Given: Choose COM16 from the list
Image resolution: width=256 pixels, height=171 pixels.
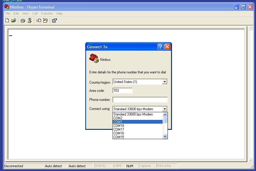Looking at the screenshot, I should pos(138,133).
